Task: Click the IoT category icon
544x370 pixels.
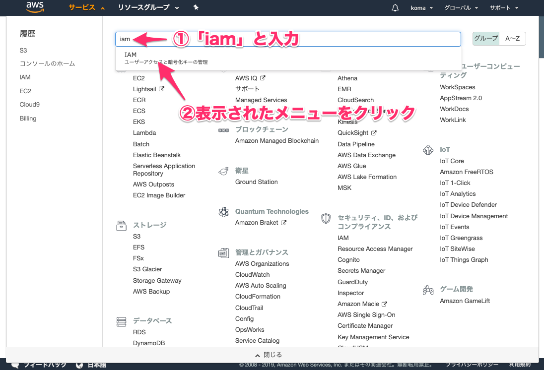Action: (428, 149)
